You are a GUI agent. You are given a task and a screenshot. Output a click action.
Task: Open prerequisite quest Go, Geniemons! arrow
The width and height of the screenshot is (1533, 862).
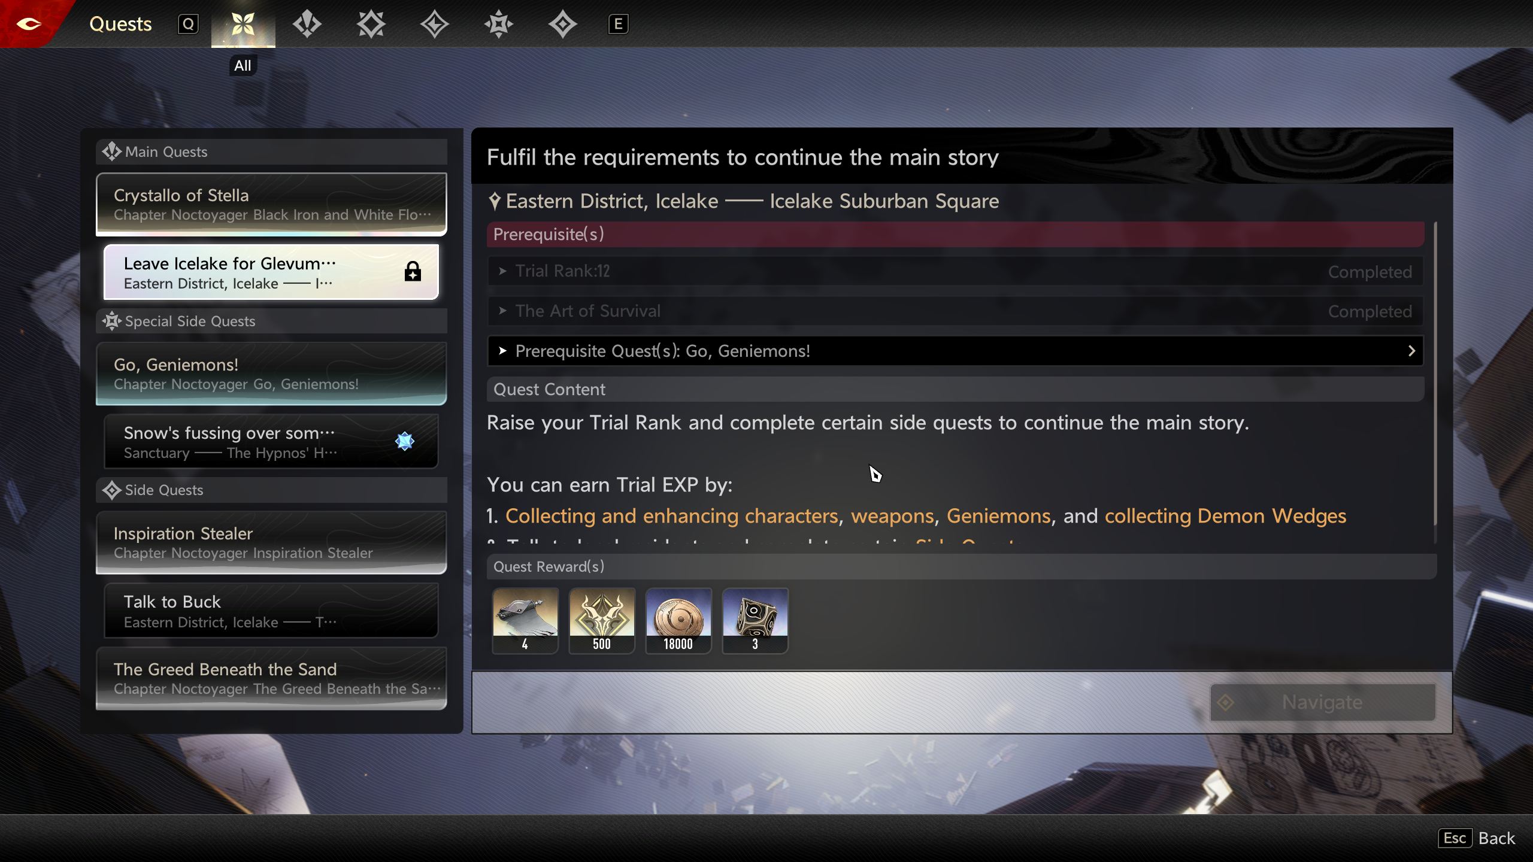click(1411, 351)
